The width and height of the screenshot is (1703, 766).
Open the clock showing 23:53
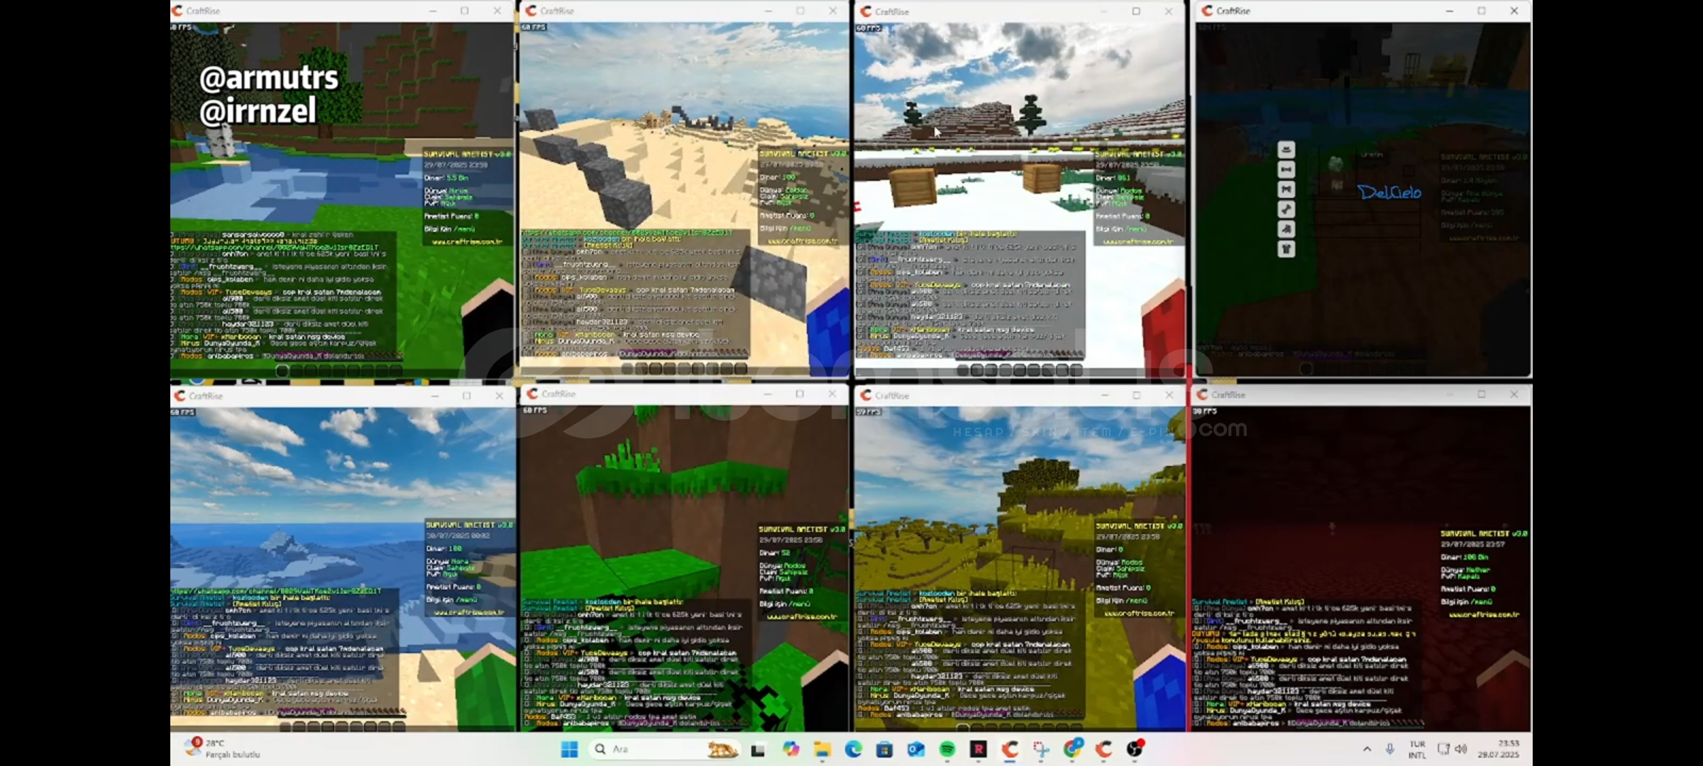(1499, 749)
